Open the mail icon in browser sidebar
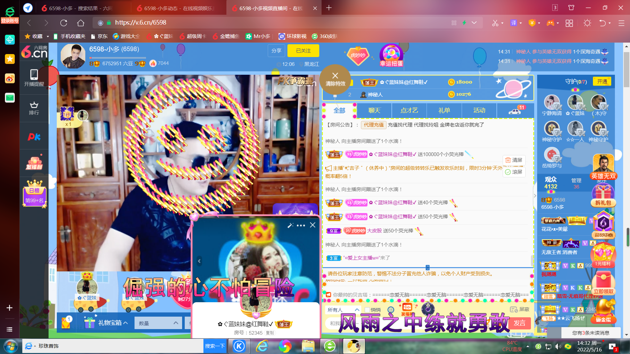This screenshot has height=354, width=630. 10,98
